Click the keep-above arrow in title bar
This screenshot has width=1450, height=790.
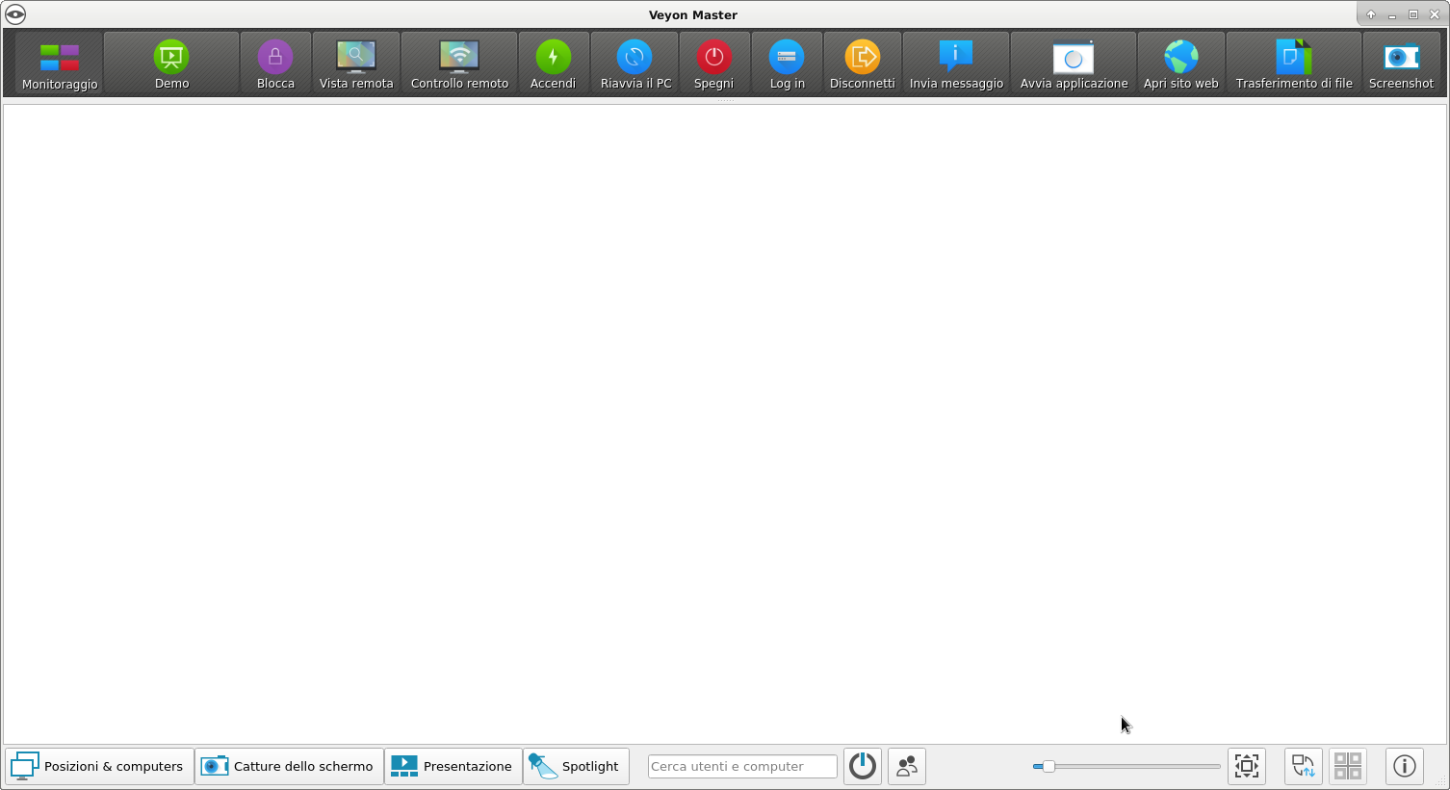[1371, 14]
